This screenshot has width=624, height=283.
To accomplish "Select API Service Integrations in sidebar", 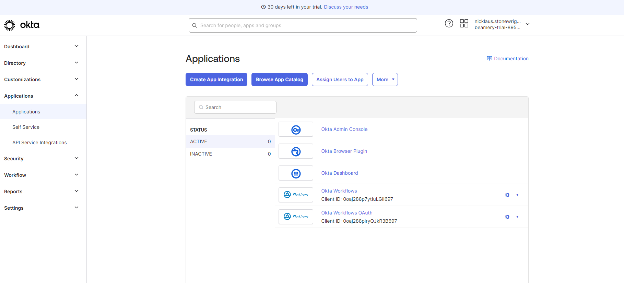I will tap(43, 143).
